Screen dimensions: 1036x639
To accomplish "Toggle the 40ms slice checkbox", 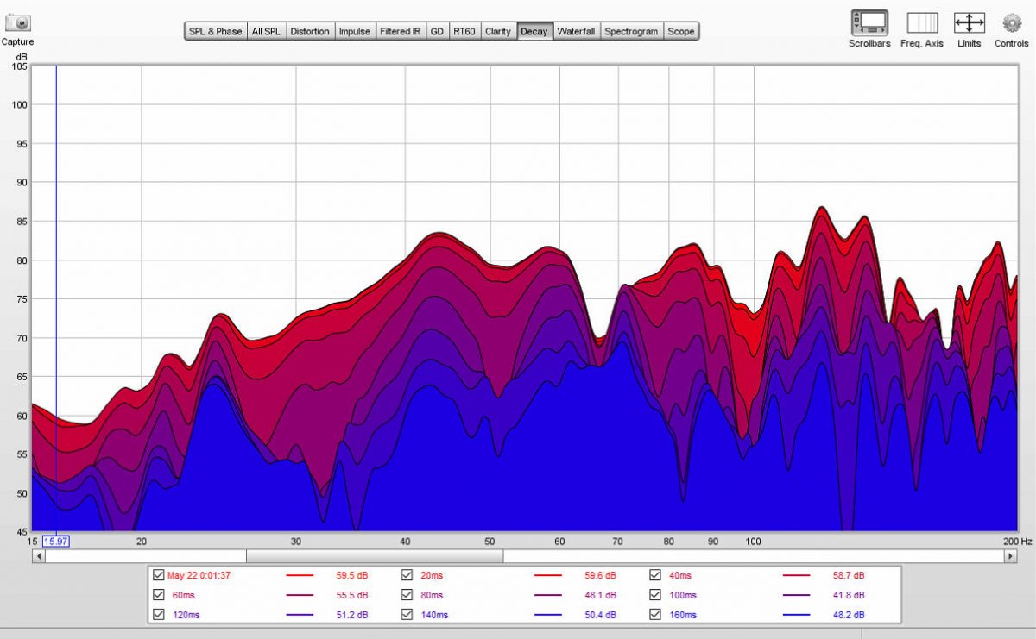I will click(655, 575).
